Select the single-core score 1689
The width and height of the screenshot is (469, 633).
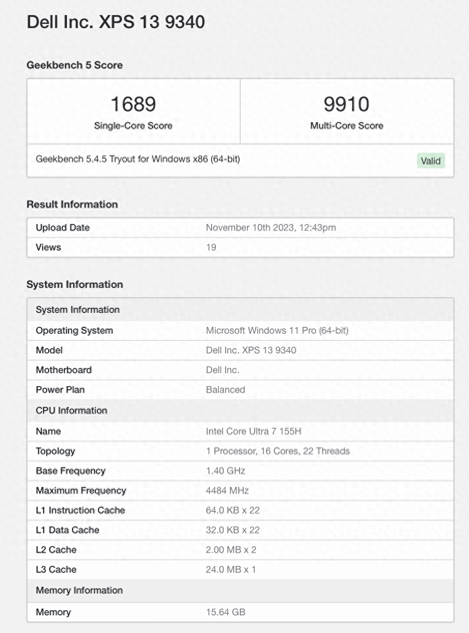pos(133,104)
